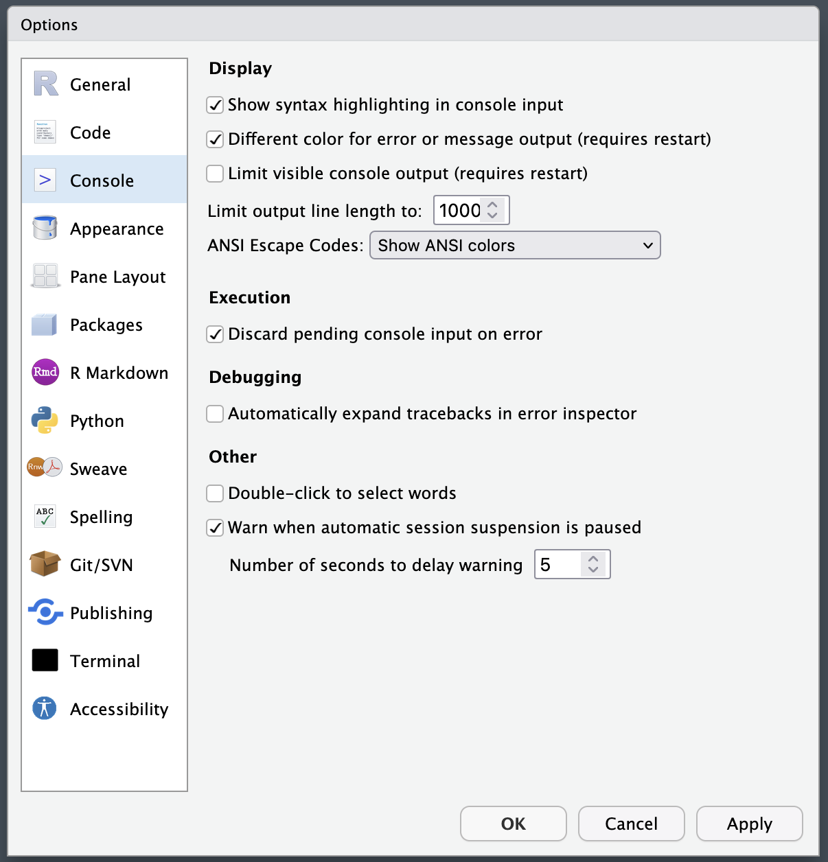This screenshot has height=862, width=828.
Task: Open R Markdown via Rmd icon
Action: (45, 372)
